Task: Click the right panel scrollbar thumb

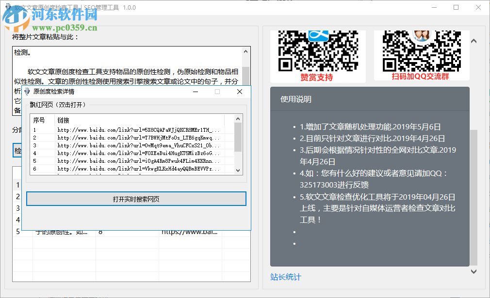Action: (474, 197)
